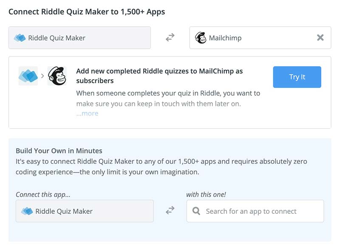Click the lower Riddle Quiz Maker field
Screen dimensions: 340x249
point(85,211)
